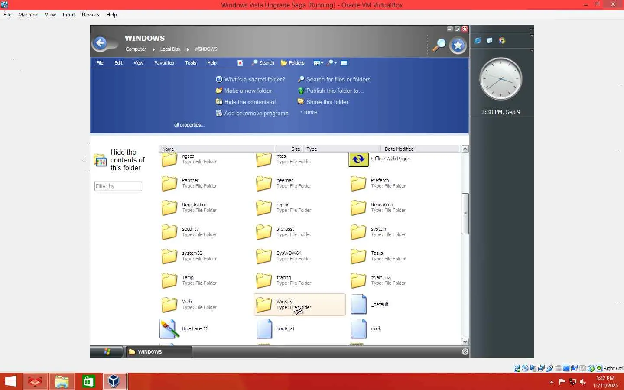Expand arrow after Computer in breadcrumb
The width and height of the screenshot is (624, 390).
point(153,49)
